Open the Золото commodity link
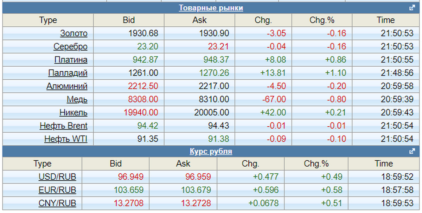The width and height of the screenshot is (422, 213). coord(74,33)
